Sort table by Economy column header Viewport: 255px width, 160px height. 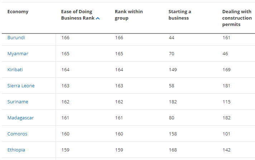(18, 12)
